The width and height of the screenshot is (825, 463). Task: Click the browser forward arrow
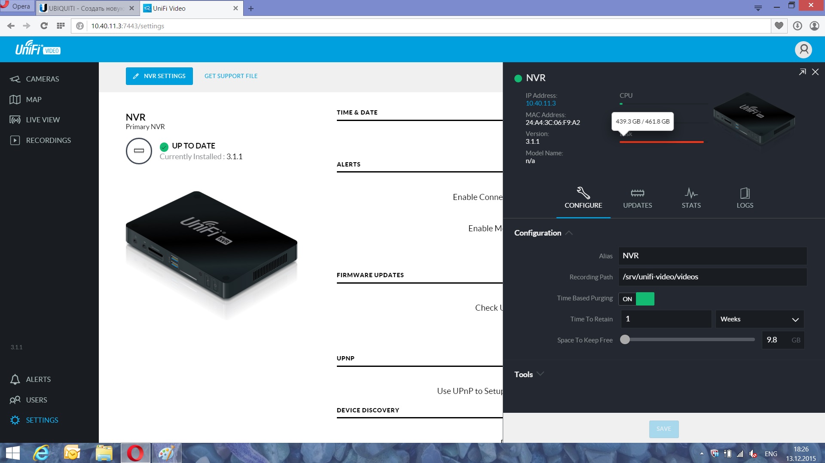pos(27,26)
